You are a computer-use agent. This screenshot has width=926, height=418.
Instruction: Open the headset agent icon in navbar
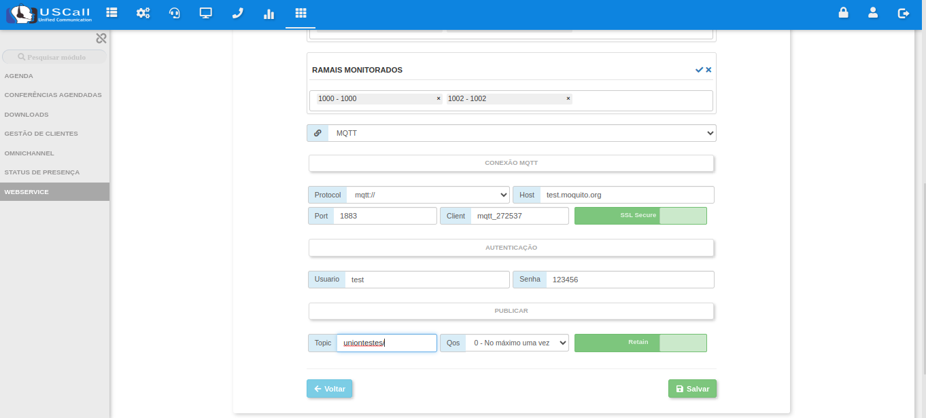click(x=175, y=13)
